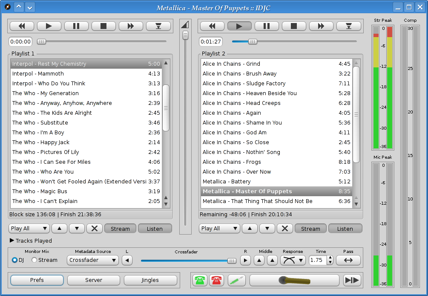This screenshot has width=428, height=296.
Task: Stop the left player
Action: pos(103,26)
